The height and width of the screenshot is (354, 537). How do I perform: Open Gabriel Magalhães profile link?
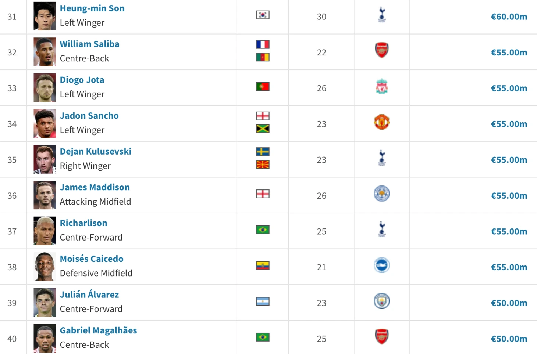pos(98,330)
